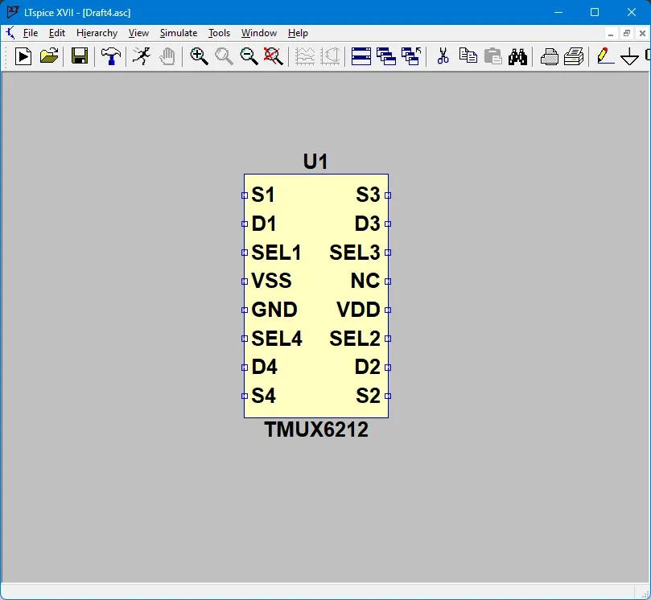Zoom in with the plus magnifier icon

point(199,56)
